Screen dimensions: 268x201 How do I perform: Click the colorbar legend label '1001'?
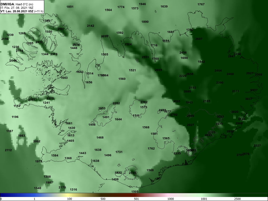coord(204,199)
